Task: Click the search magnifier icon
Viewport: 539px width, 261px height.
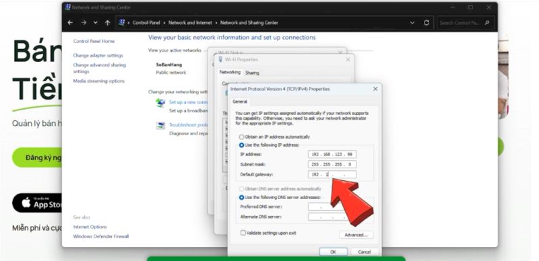Action: [x=486, y=23]
